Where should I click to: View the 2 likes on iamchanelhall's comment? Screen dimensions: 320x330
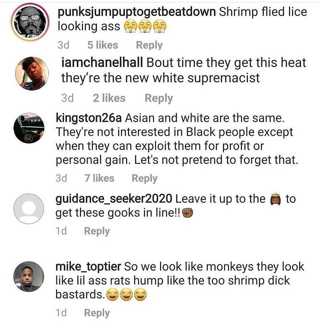click(x=109, y=98)
